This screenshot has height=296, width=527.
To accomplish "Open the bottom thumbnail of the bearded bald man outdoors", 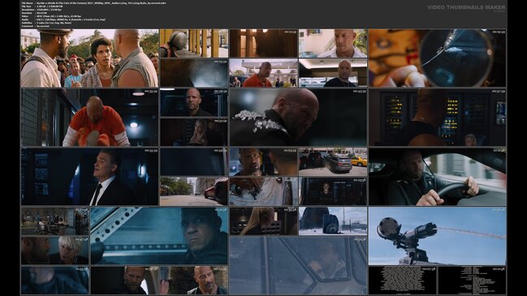I will click(193, 281).
